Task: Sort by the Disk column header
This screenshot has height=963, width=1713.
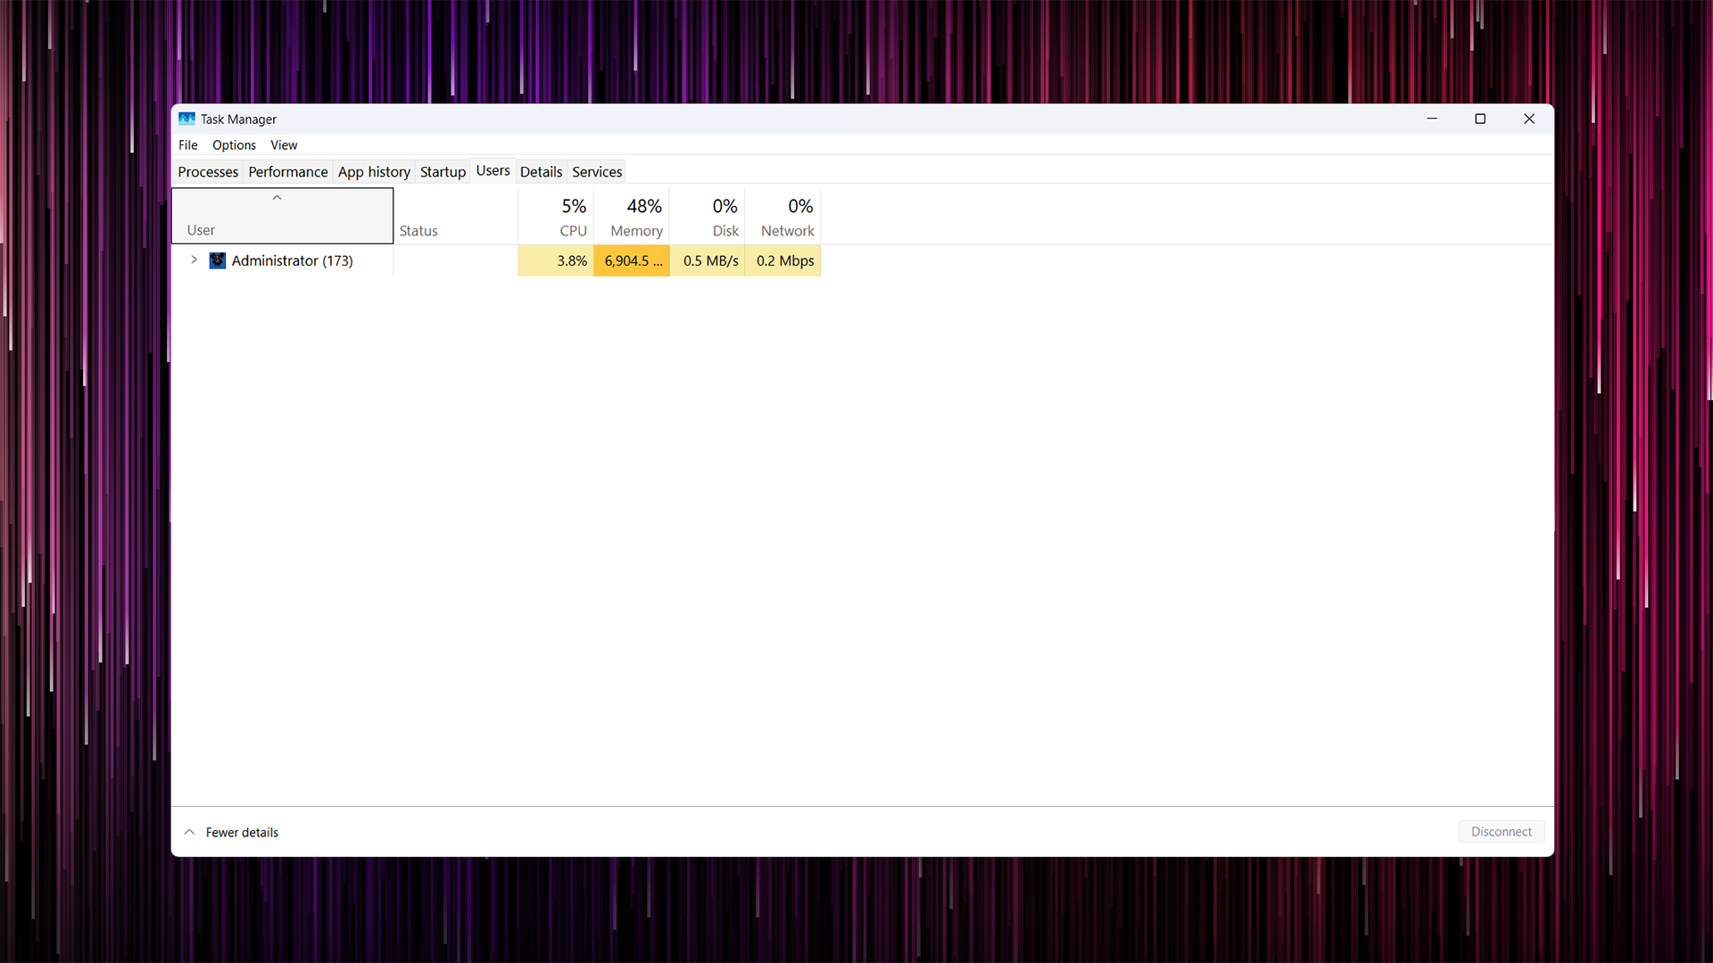Action: [708, 216]
